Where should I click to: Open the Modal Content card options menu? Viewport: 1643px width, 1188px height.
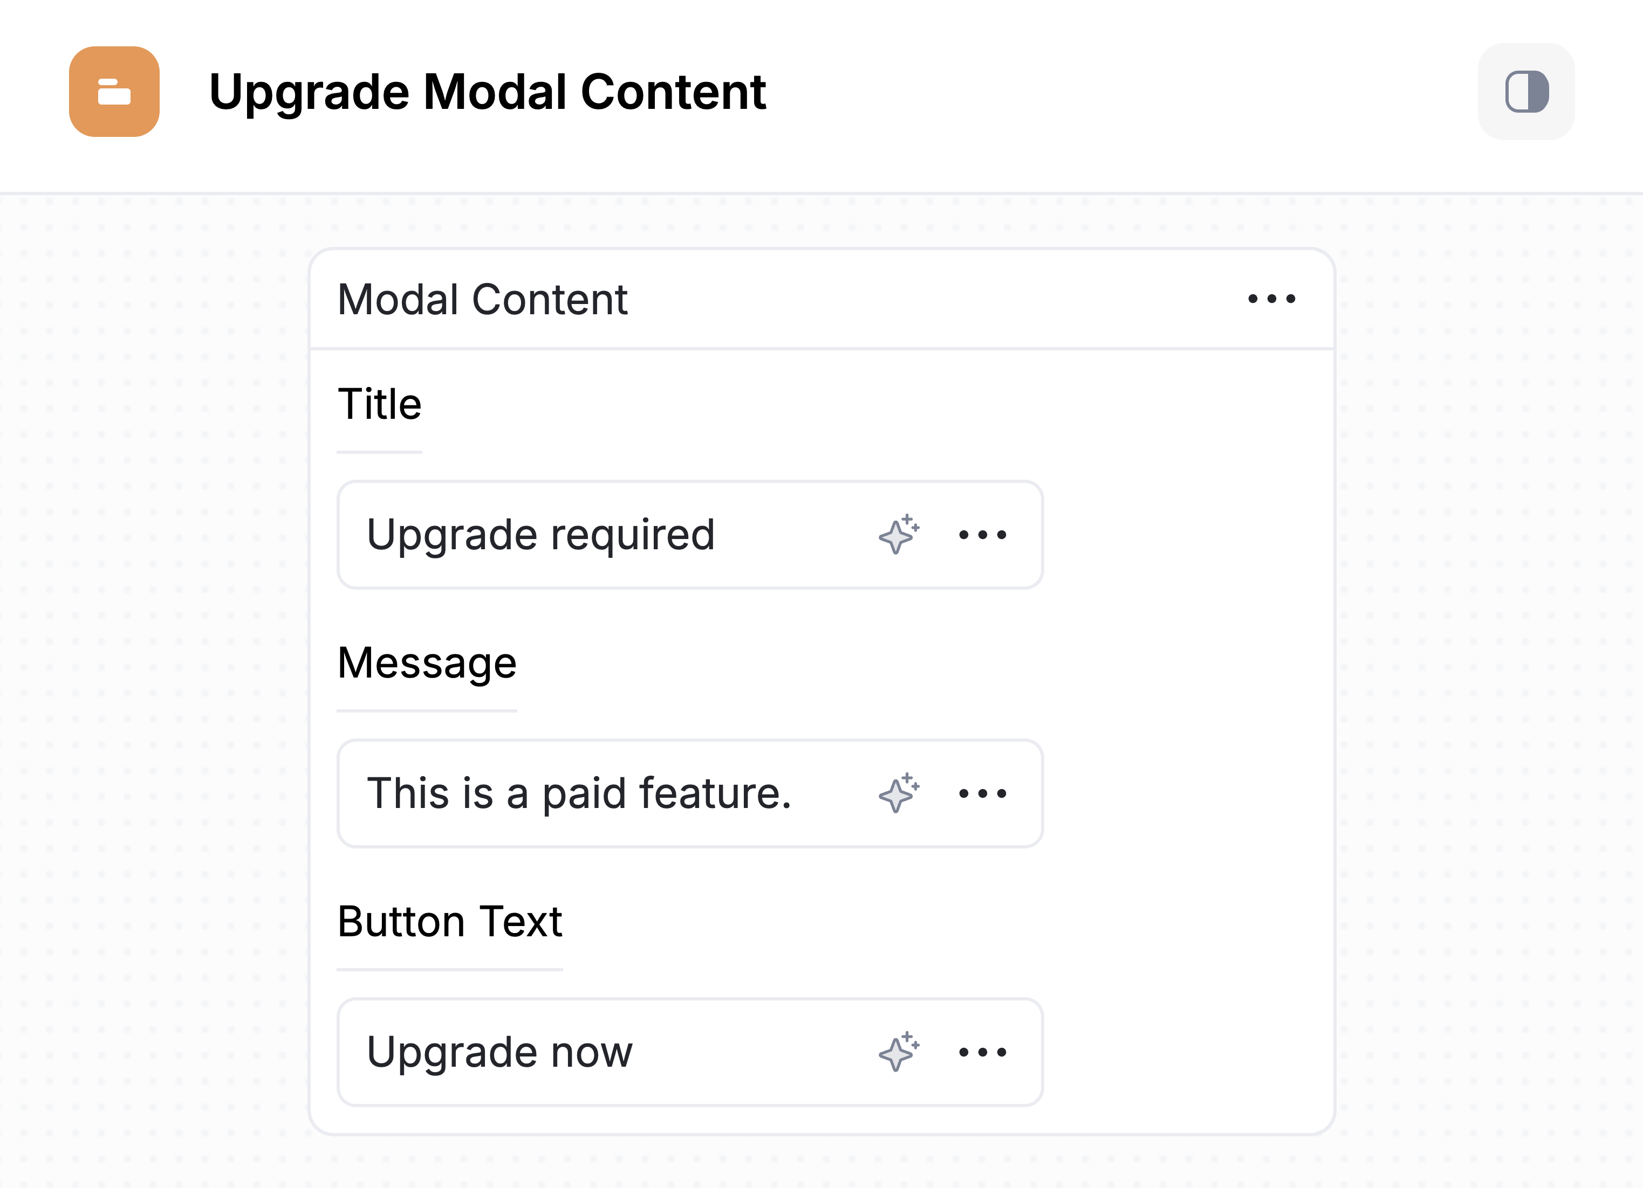(x=1271, y=299)
